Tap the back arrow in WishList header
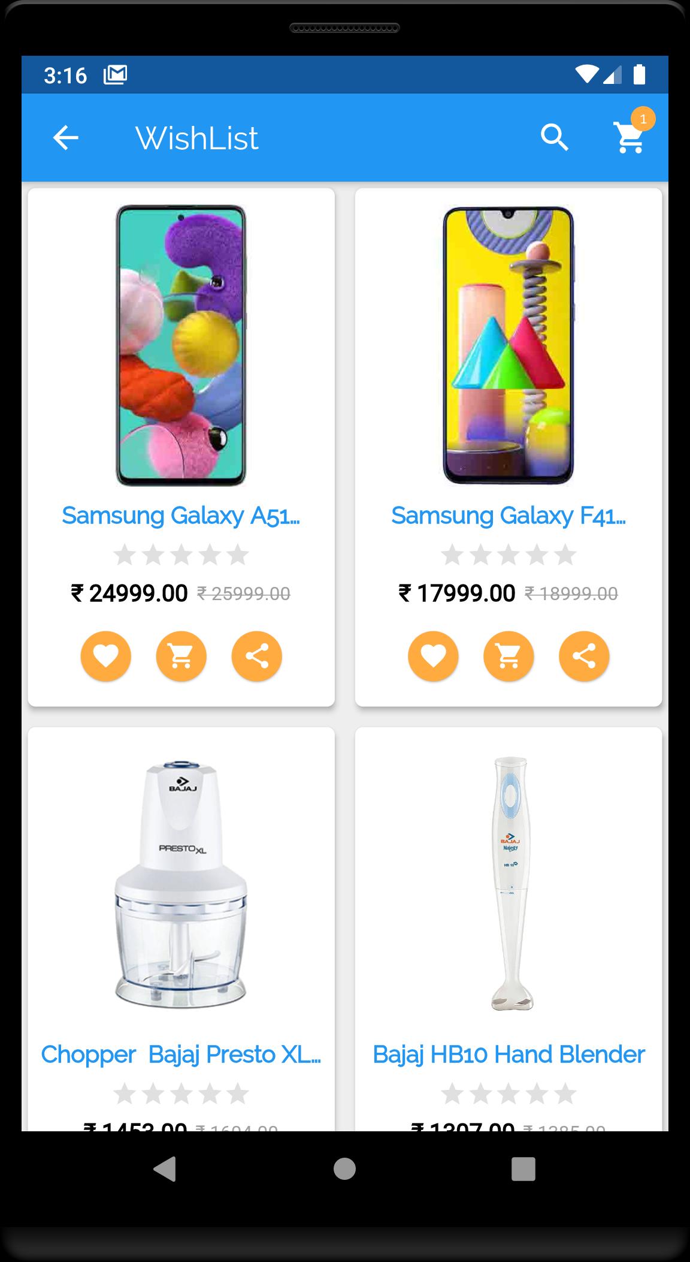Viewport: 690px width, 1262px height. point(66,138)
